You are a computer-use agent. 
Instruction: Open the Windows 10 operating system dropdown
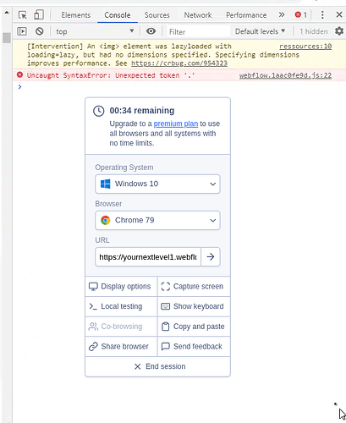tap(157, 184)
